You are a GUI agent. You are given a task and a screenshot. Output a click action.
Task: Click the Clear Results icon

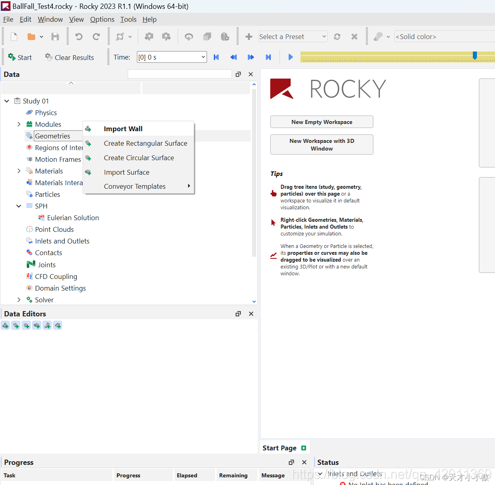pos(49,57)
